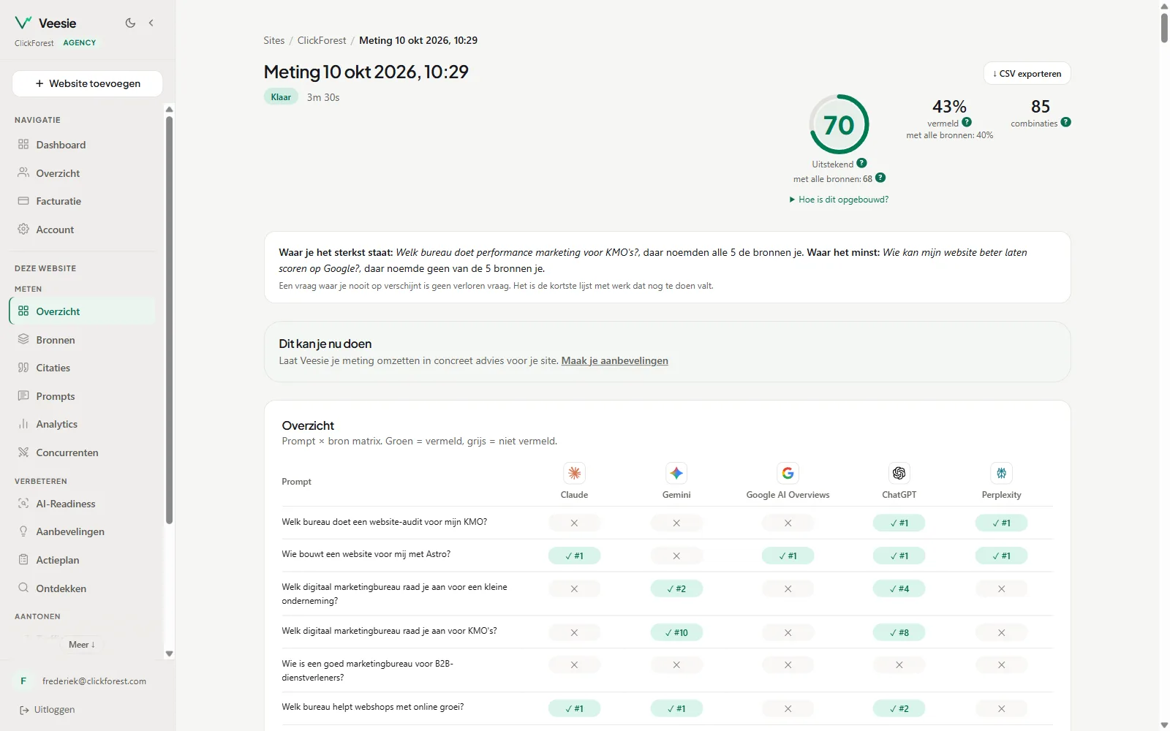Expand sidebar with Meer button
The height and width of the screenshot is (731, 1170).
coord(82,645)
